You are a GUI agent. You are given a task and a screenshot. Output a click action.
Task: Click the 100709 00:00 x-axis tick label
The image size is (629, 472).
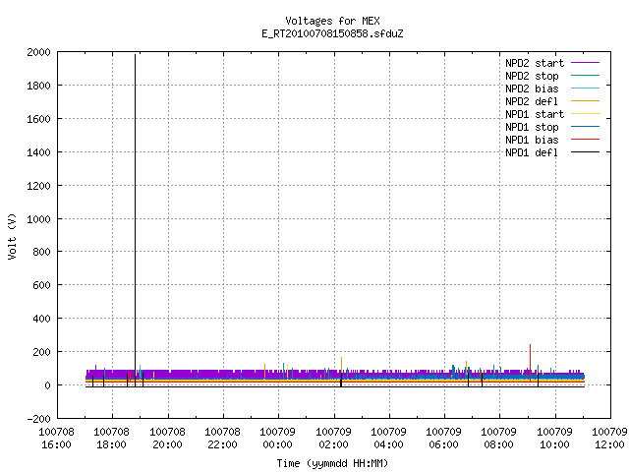click(277, 439)
